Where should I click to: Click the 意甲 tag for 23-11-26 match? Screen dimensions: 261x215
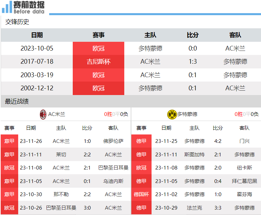pyautogui.click(x=9, y=141)
